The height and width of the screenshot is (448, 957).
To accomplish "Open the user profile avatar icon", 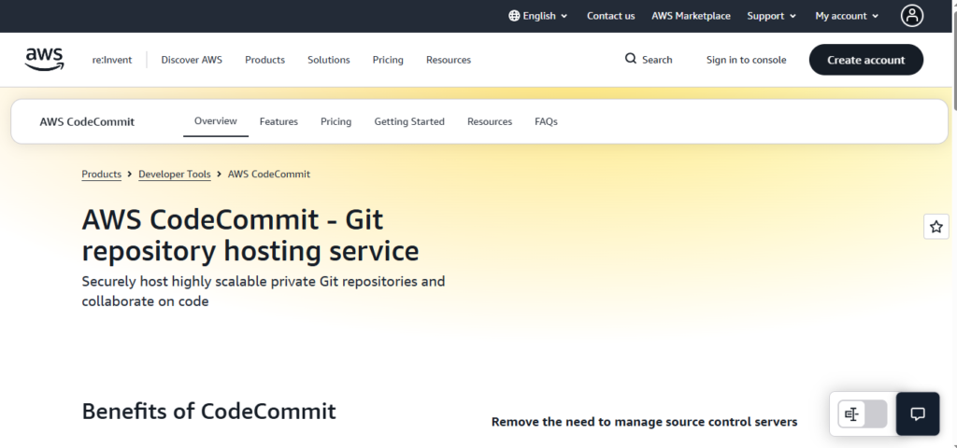I will [912, 16].
